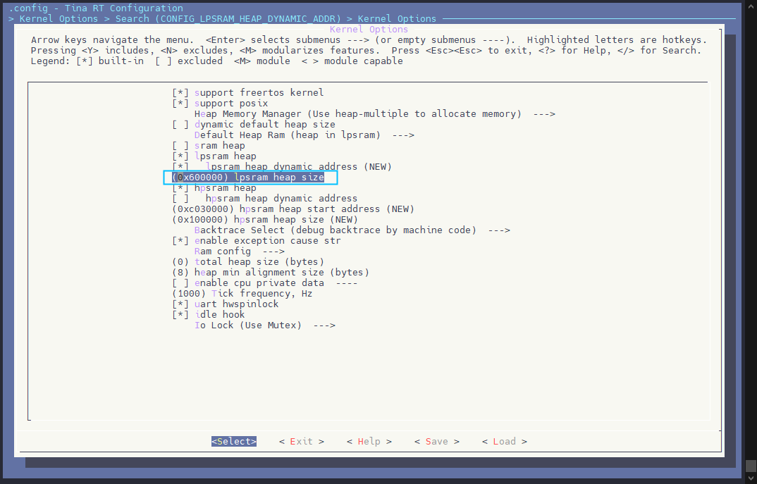Disable the uart hwspinlock option
Image resolution: width=757 pixels, height=484 pixels.
click(180, 304)
